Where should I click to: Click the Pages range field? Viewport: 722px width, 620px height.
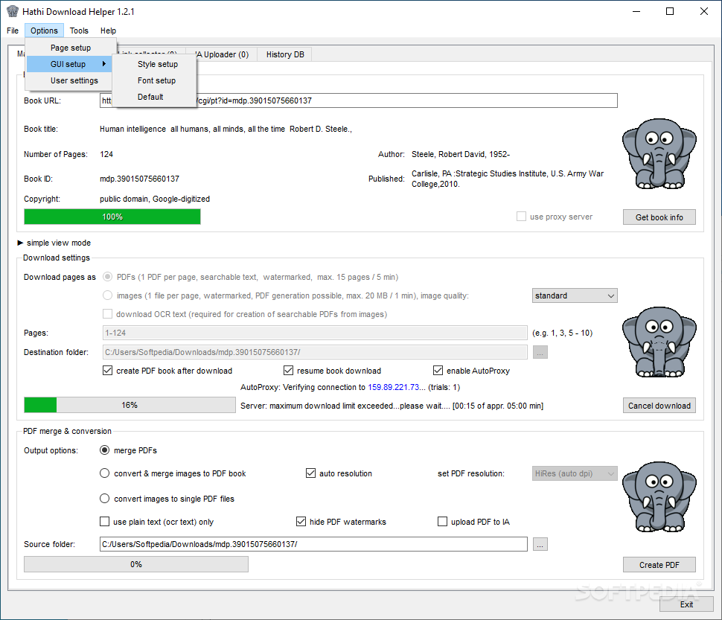pos(315,333)
